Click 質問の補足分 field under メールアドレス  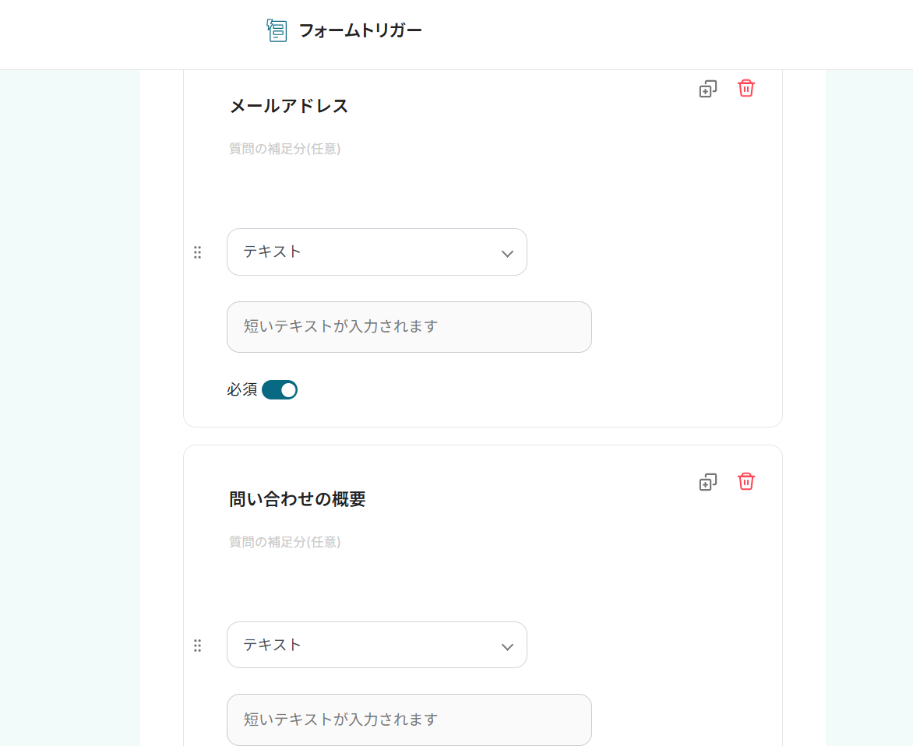(x=285, y=149)
